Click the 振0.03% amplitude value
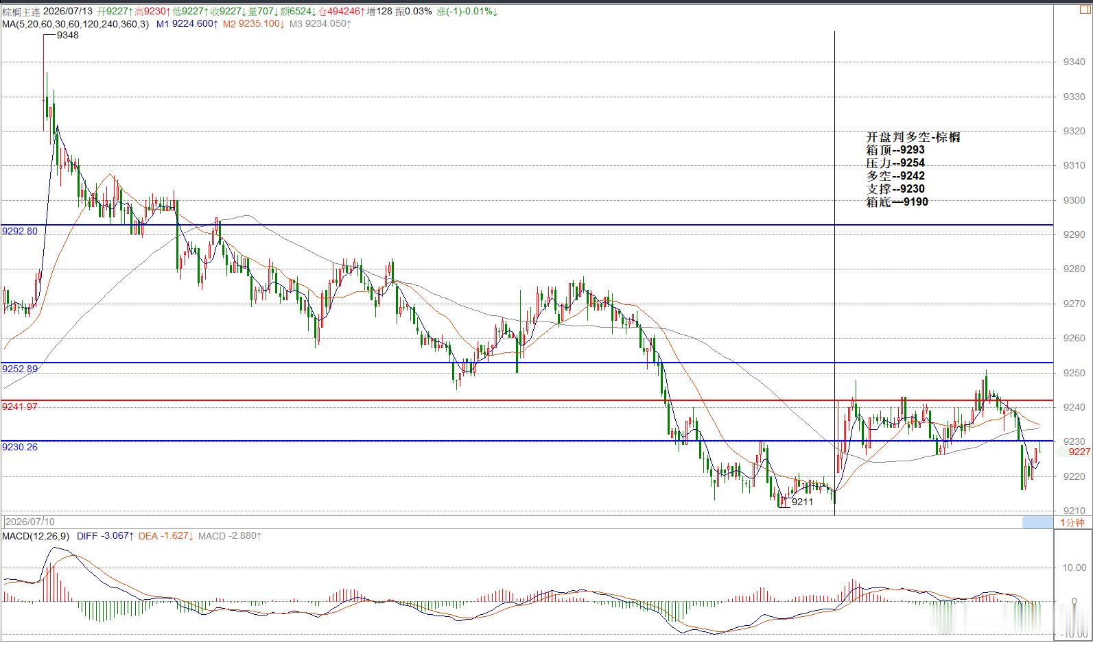 point(414,12)
